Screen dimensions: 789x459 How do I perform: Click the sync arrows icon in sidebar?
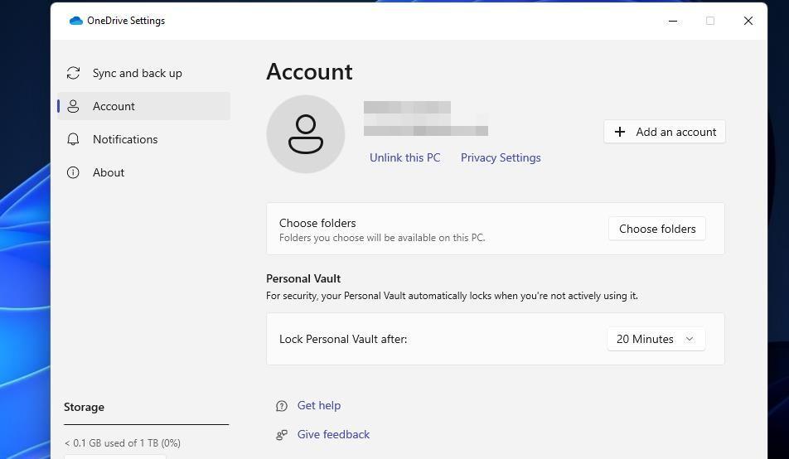(73, 73)
